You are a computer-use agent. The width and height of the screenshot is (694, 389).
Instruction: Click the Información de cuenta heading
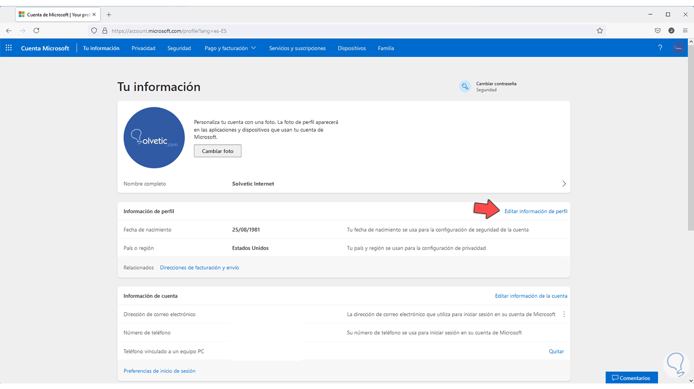(150, 296)
